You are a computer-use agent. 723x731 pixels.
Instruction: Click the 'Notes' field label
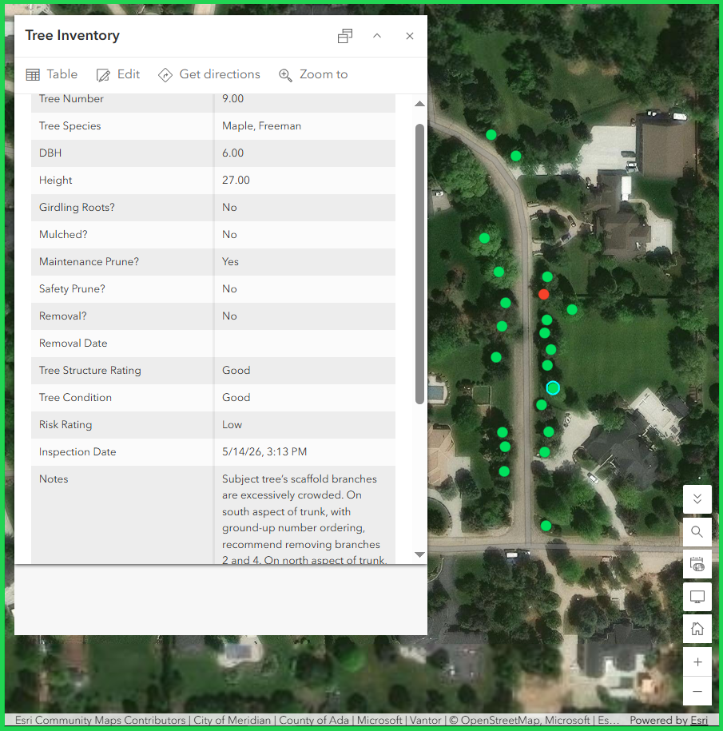pos(54,479)
